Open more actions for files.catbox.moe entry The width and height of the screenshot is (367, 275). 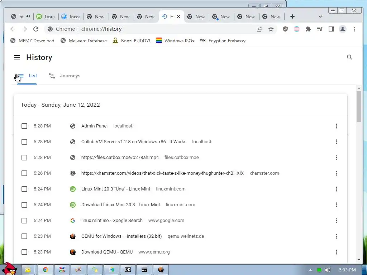click(x=336, y=158)
